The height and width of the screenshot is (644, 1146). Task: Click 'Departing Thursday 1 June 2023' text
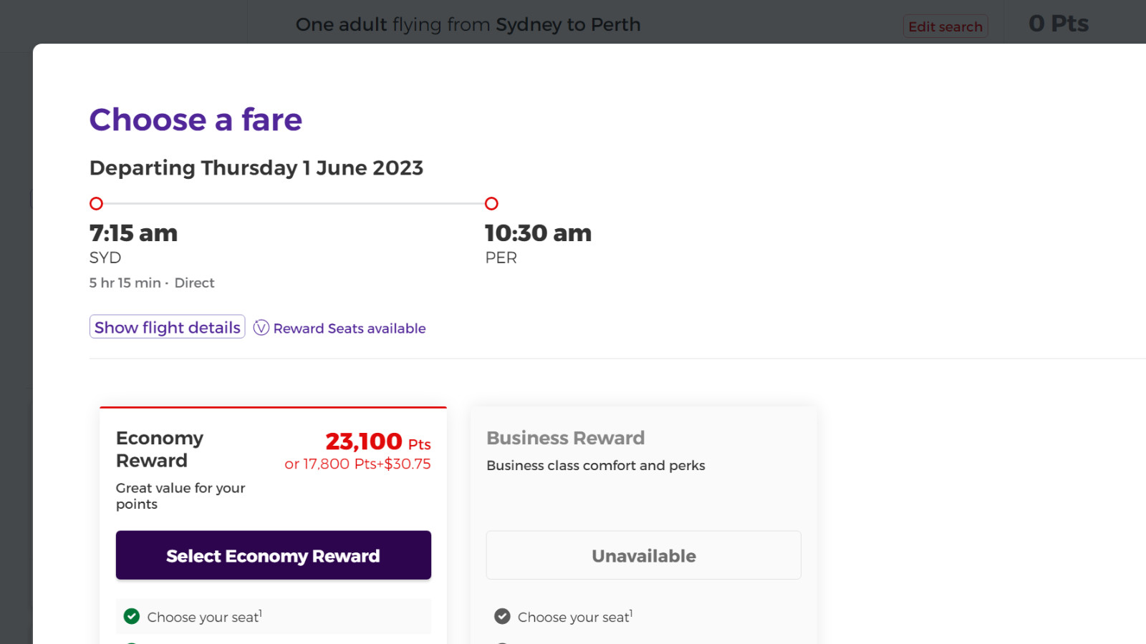click(256, 168)
